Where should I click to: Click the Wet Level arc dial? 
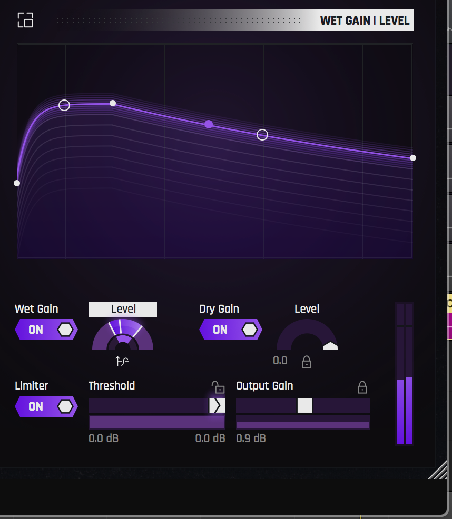click(122, 337)
